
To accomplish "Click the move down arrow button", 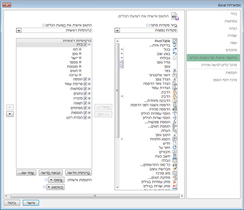I will (x=10, y=114).
